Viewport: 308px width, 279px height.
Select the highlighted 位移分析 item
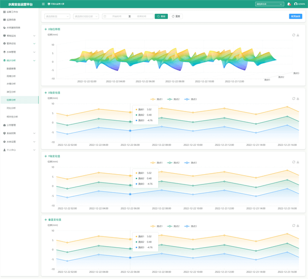tap(20, 100)
